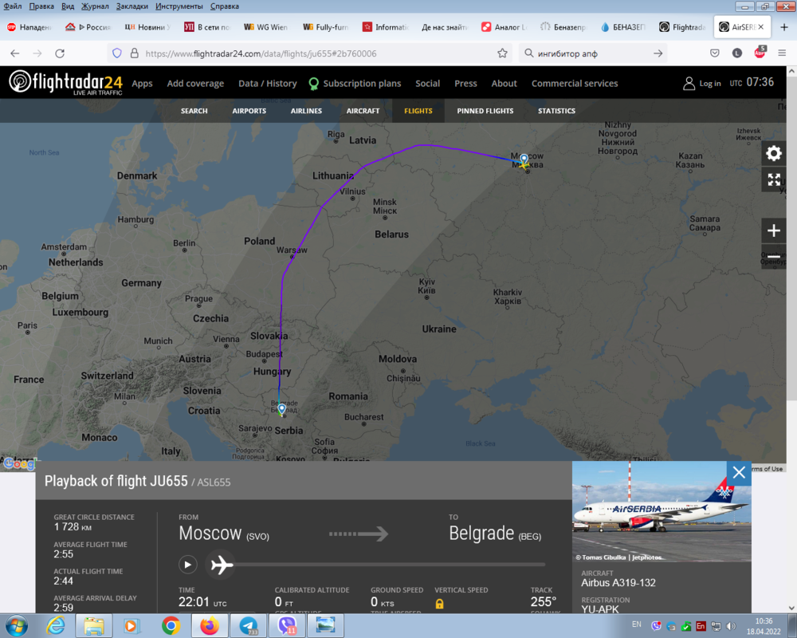This screenshot has height=638, width=797.
Task: Expand the Apps menu
Action: (142, 84)
